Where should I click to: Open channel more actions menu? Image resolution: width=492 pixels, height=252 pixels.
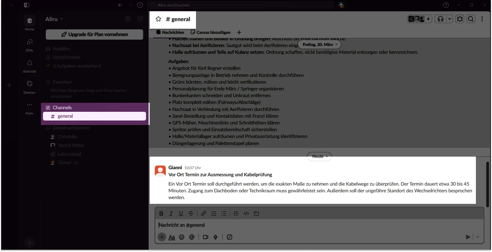[482, 19]
